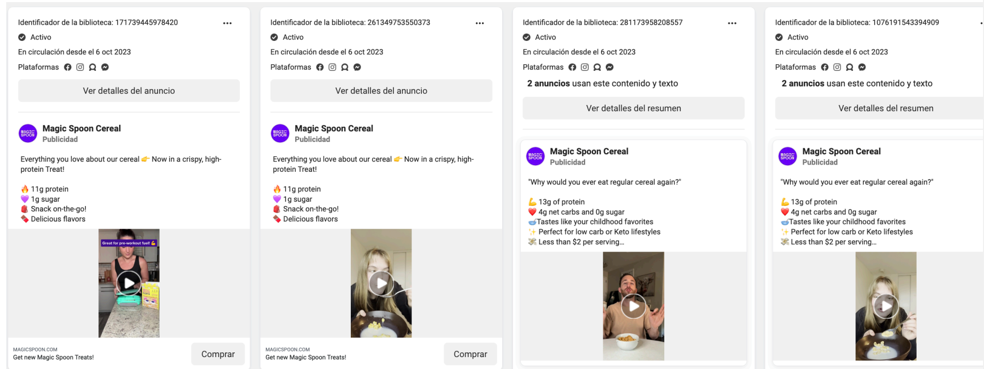Click Ver detalles del anuncio for ad 171739445978420
Viewport: 984px width, 369px height.
[129, 91]
